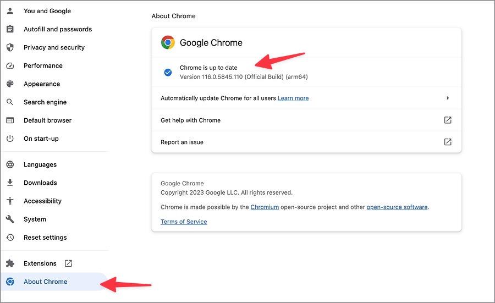Click the palette icon for Appearance
Image resolution: width=495 pixels, height=303 pixels.
(10, 84)
